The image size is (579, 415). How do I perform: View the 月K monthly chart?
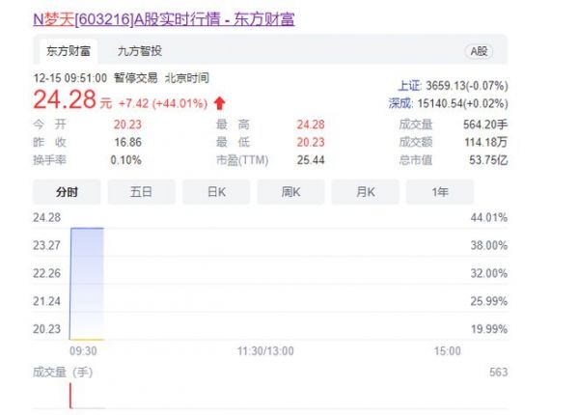pyautogui.click(x=366, y=192)
